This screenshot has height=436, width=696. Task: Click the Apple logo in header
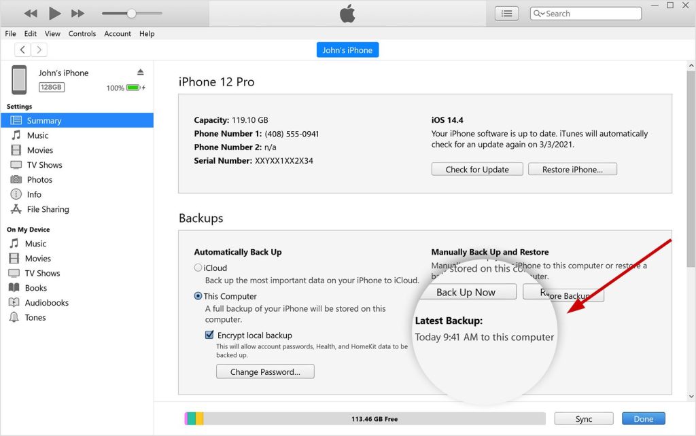click(x=347, y=14)
